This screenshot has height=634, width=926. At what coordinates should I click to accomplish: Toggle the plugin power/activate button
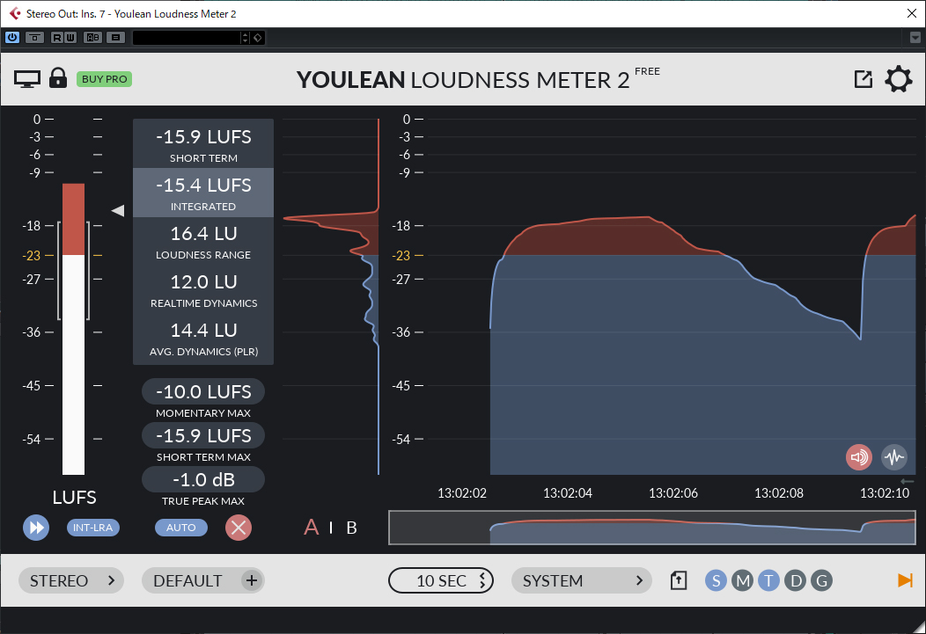tap(11, 38)
